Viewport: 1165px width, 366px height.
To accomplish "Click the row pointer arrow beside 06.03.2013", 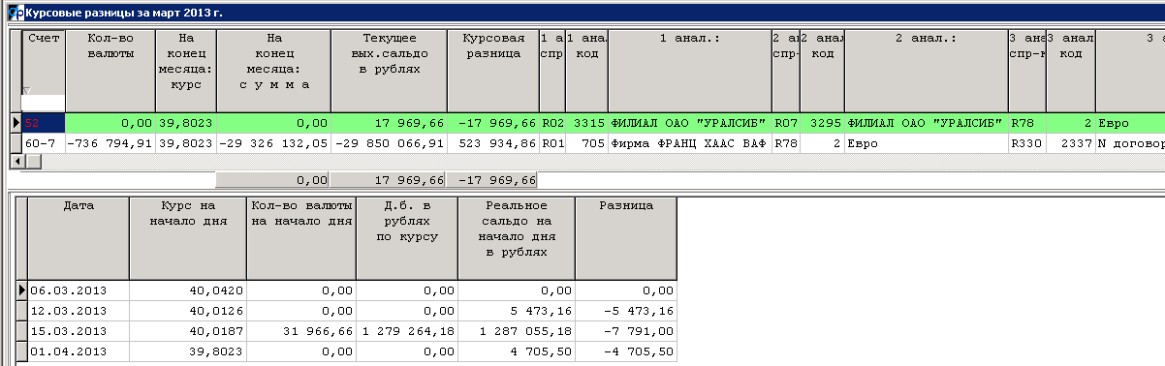I will (x=22, y=290).
